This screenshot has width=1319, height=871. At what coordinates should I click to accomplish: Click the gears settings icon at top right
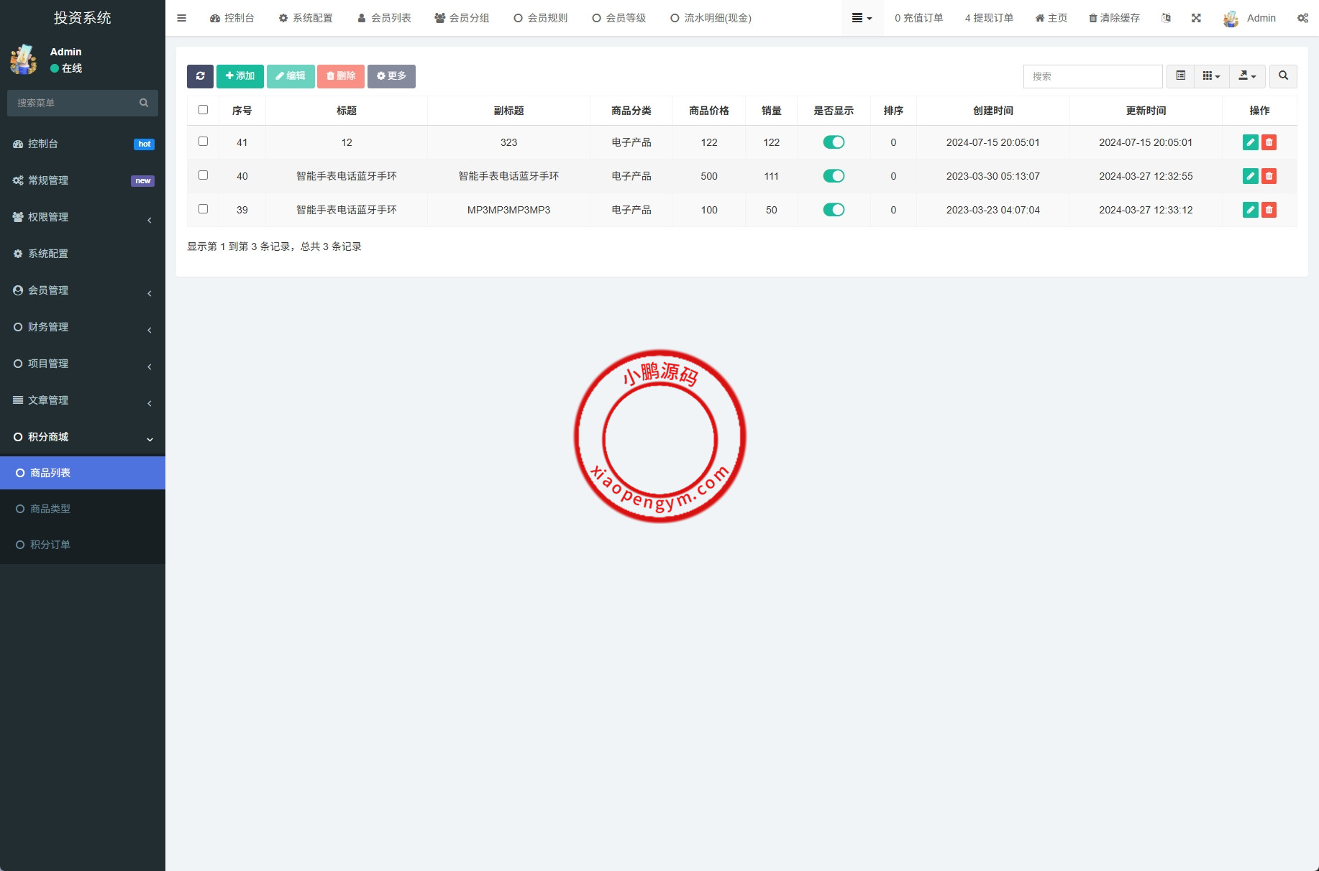(x=1303, y=17)
